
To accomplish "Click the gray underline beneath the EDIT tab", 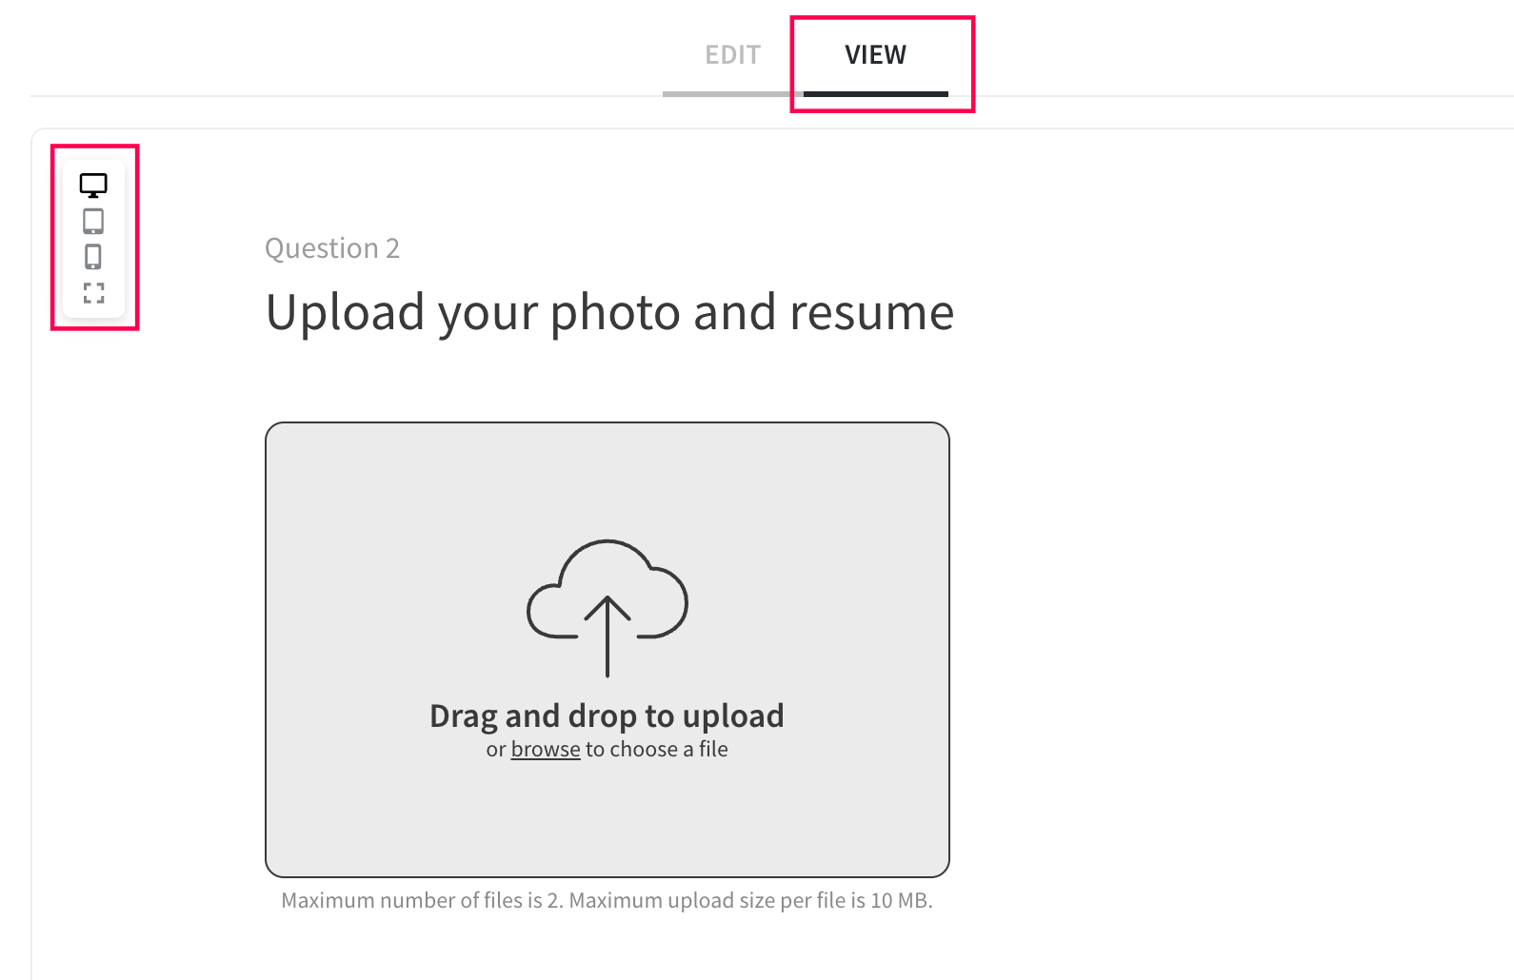I will 732,94.
